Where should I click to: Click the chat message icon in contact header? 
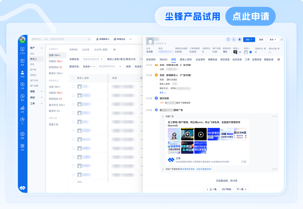pos(240,40)
